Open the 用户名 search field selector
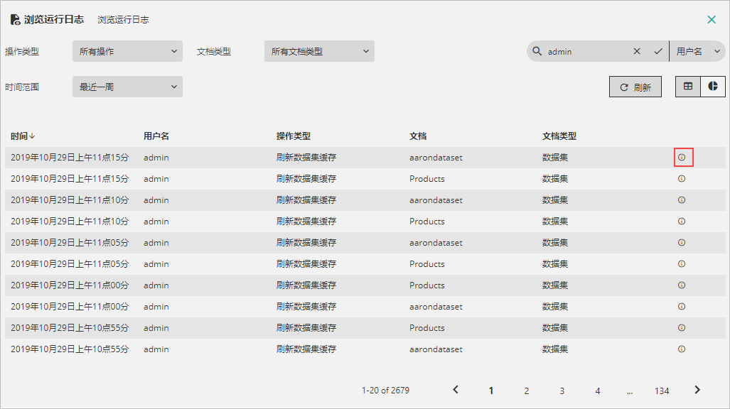 point(697,51)
